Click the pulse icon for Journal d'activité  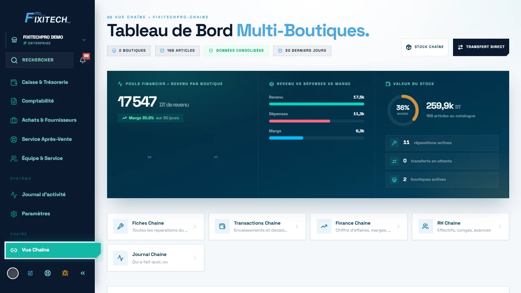click(14, 195)
